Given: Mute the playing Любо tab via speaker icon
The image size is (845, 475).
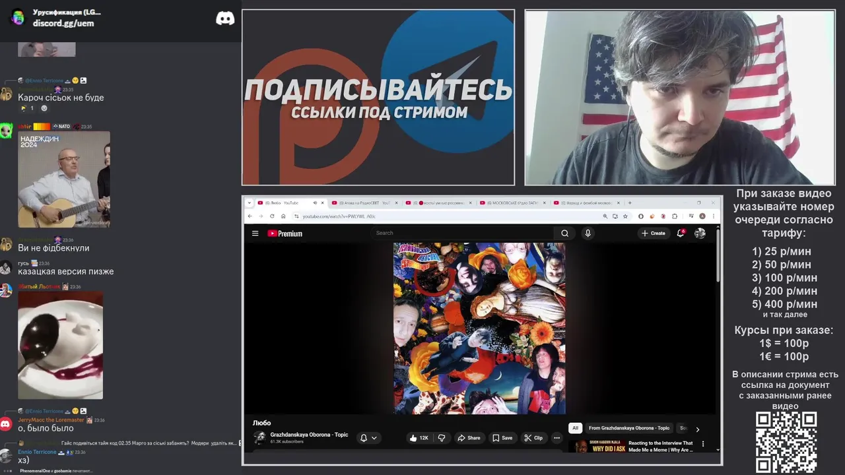Looking at the screenshot, I should coord(314,203).
